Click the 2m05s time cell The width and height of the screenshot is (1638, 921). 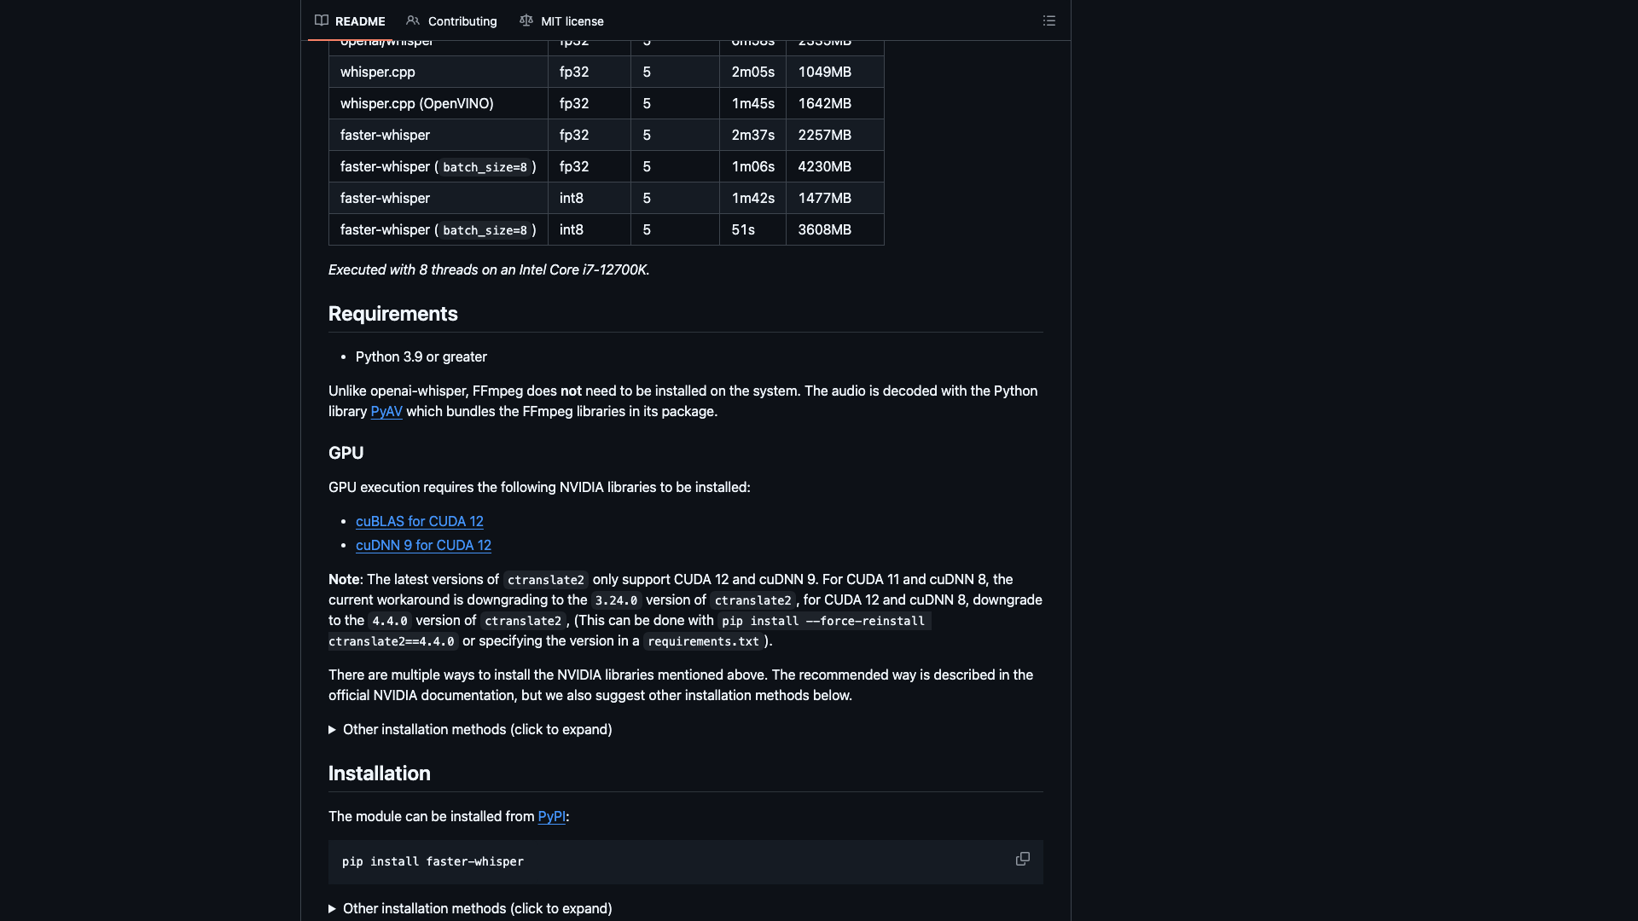[752, 72]
